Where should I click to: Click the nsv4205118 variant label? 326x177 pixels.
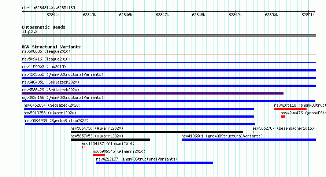coord(300,105)
